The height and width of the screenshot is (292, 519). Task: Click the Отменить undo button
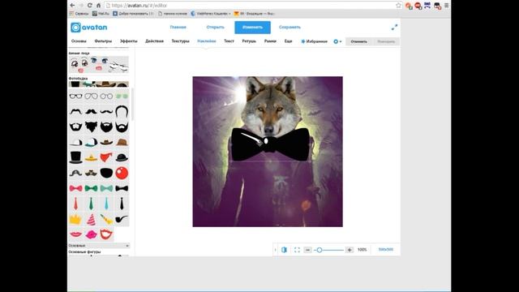click(x=359, y=41)
